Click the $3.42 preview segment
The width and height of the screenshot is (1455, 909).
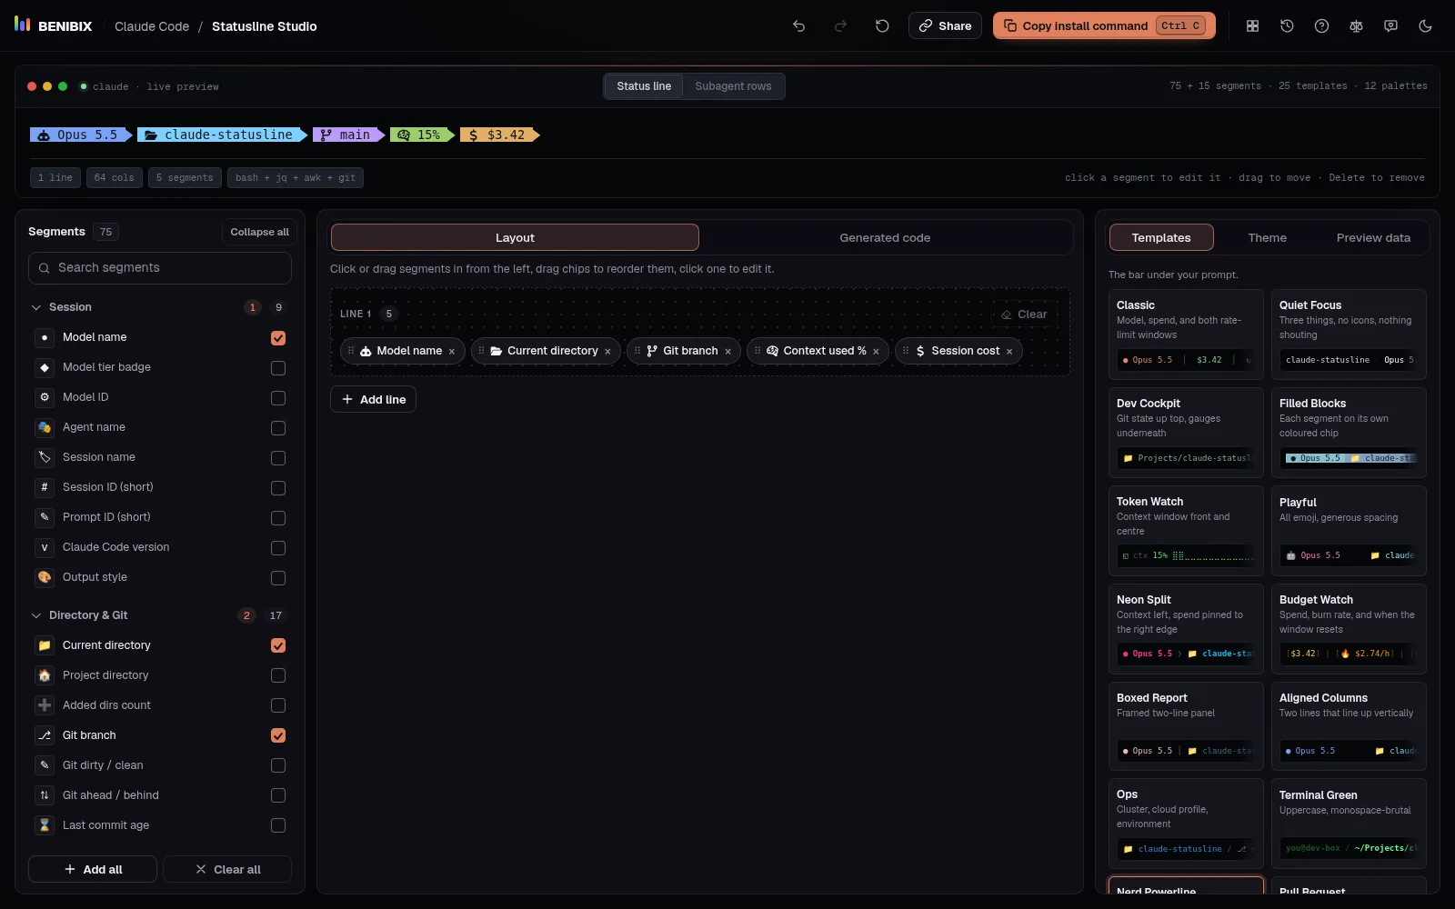(499, 135)
